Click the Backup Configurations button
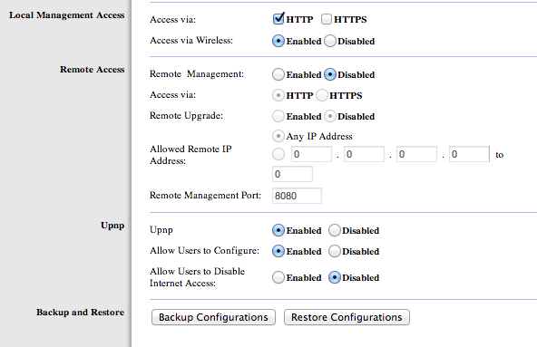537x347 pixels. [x=213, y=317]
